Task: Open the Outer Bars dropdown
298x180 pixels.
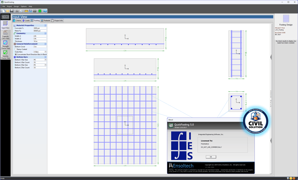Action: pos(45,52)
